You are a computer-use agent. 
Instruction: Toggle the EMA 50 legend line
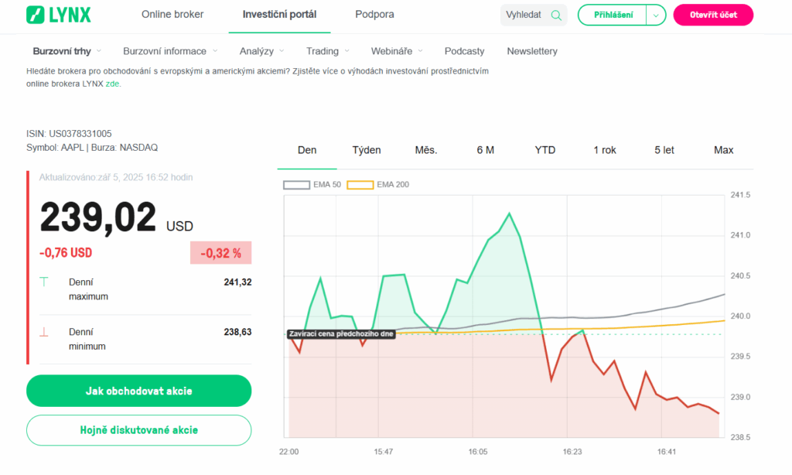[x=296, y=185]
